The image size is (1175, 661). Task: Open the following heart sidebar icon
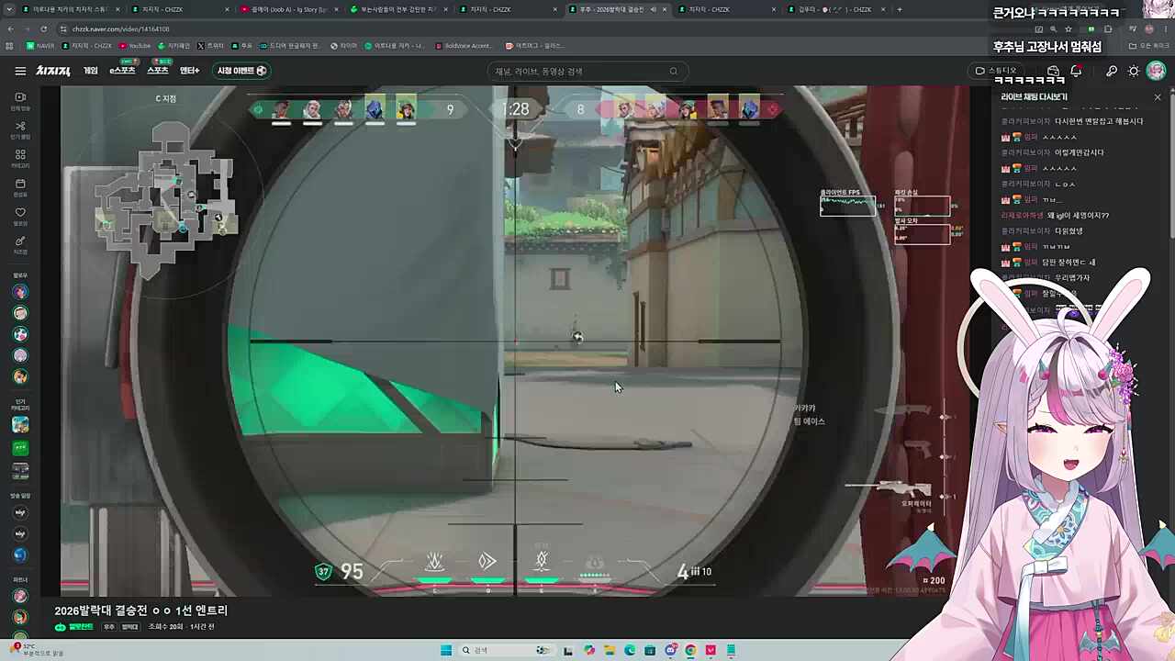click(20, 216)
